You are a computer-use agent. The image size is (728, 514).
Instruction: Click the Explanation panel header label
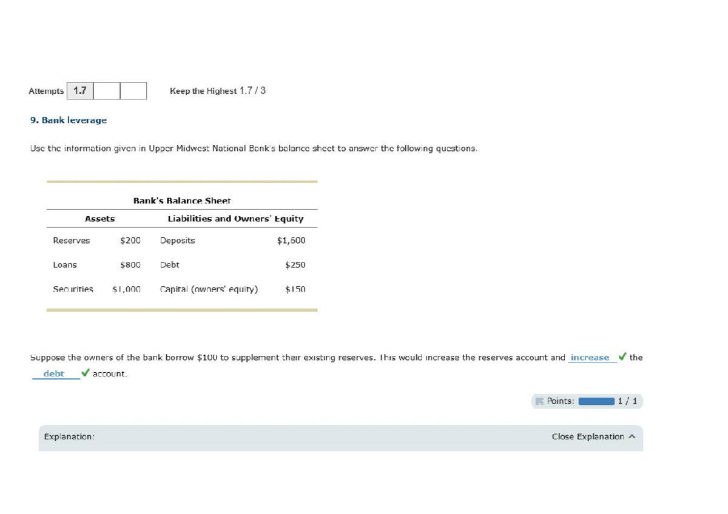[x=69, y=436]
